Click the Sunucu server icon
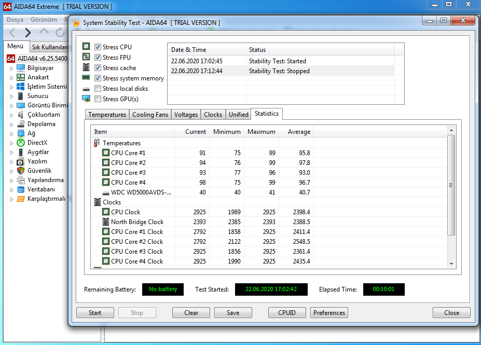 point(21,96)
